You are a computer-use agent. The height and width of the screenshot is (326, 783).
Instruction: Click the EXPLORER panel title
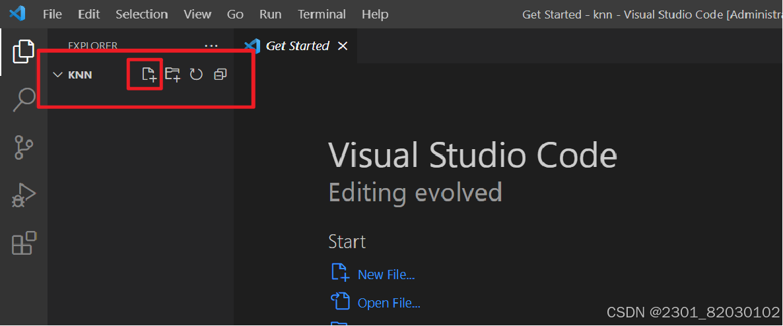pyautogui.click(x=93, y=46)
